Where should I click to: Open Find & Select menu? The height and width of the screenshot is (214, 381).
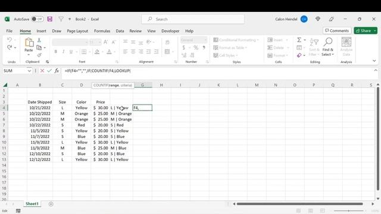pos(328,47)
